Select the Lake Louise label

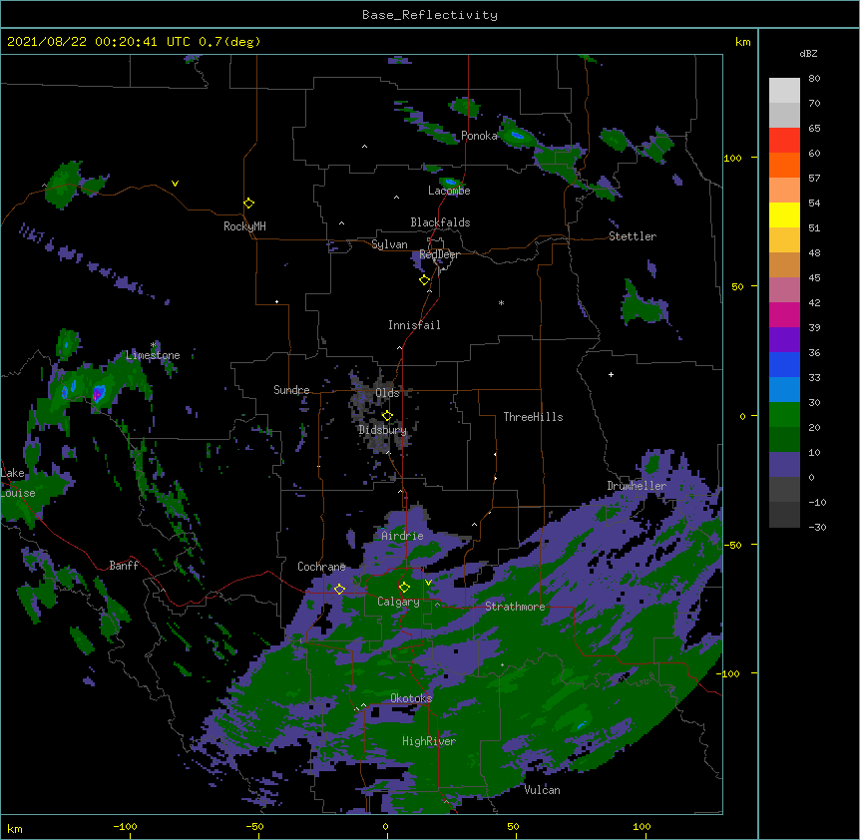(x=16, y=483)
